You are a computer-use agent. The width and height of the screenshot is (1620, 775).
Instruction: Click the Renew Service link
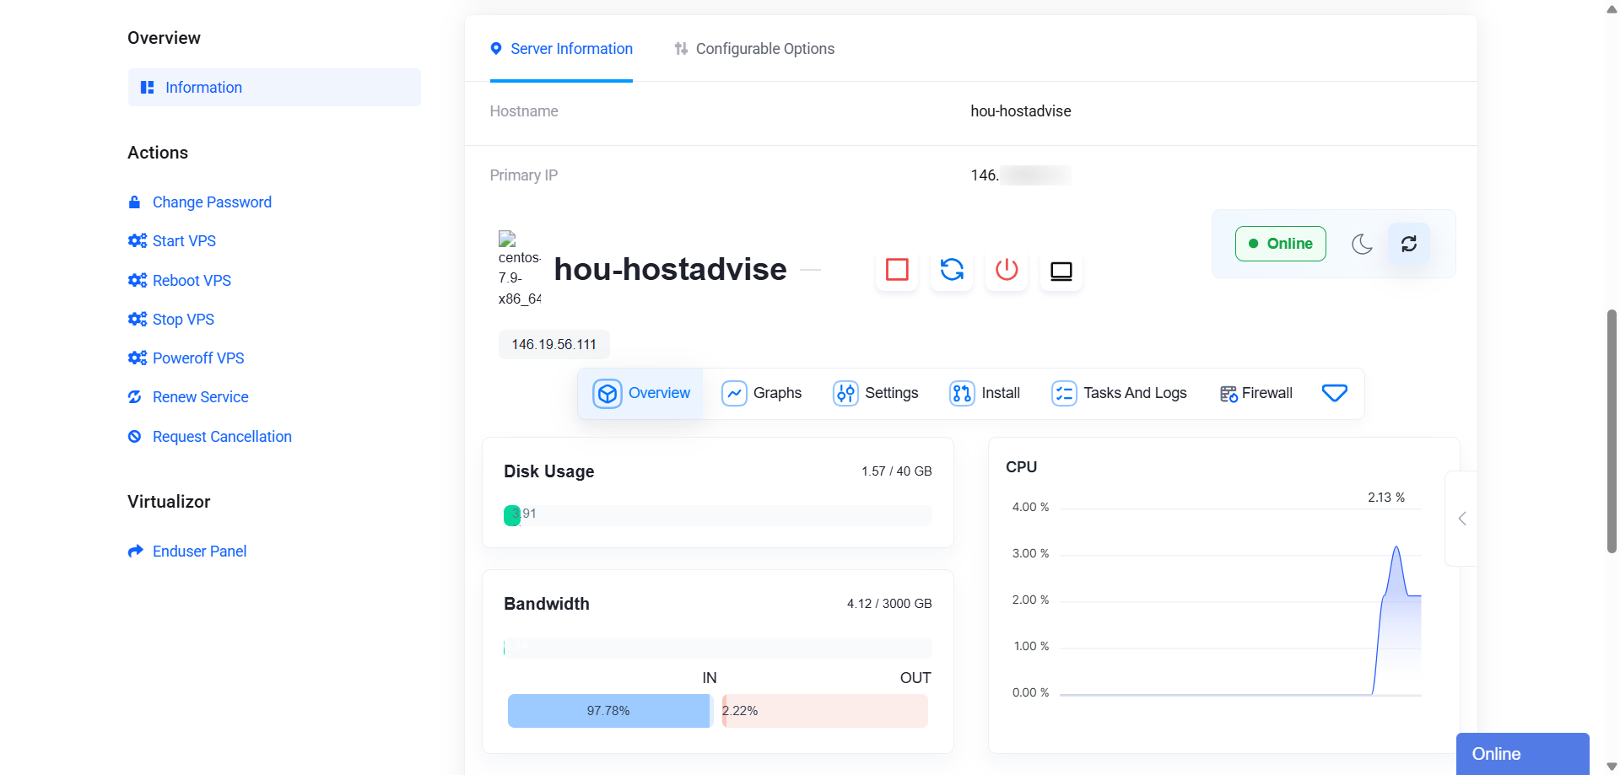click(x=200, y=397)
